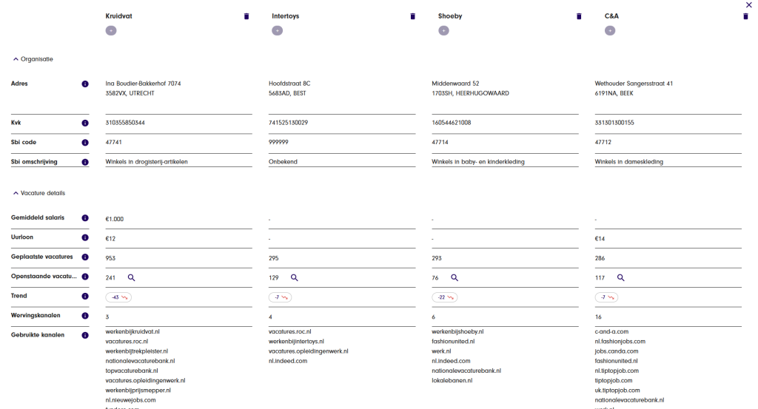Close the comparison view with X
Image resolution: width=758 pixels, height=409 pixels.
[749, 4]
